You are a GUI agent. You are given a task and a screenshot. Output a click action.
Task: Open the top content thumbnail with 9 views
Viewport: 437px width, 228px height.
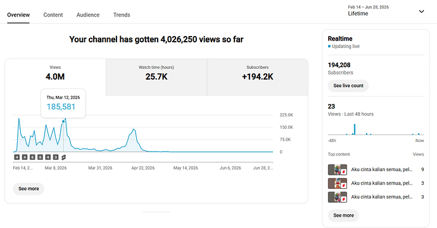(x=337, y=170)
